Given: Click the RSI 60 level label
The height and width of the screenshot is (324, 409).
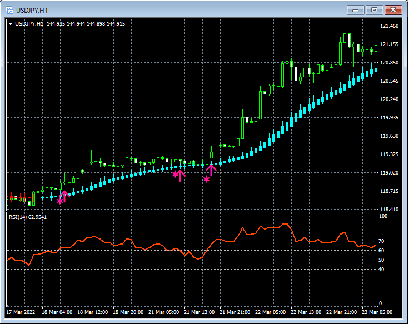Looking at the screenshot, I should pyautogui.click(x=381, y=251).
